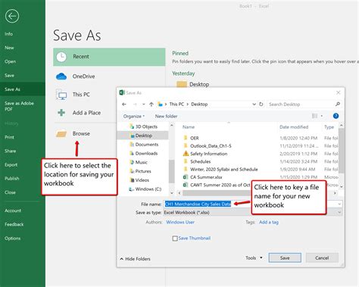Open the Account page
Screen dimensions: 359x287
click(13, 211)
